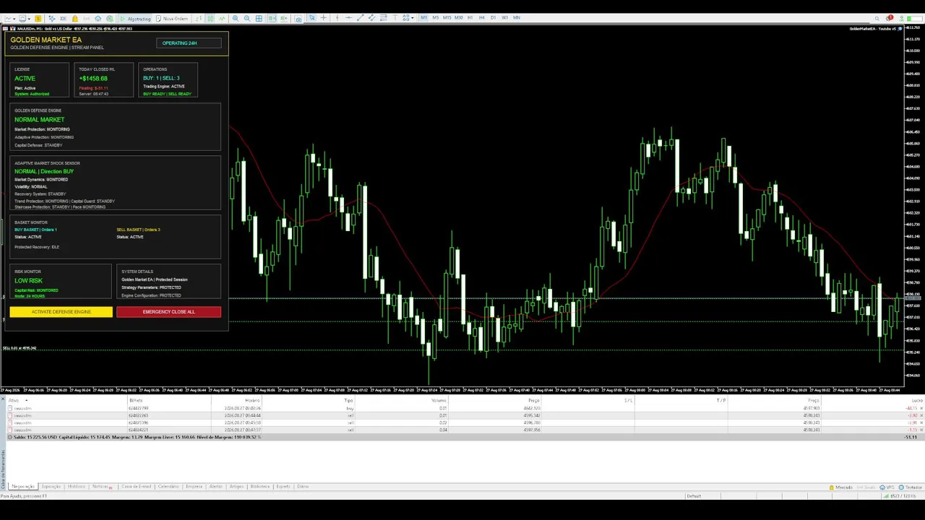Click the OPERATING 24H button

point(189,43)
